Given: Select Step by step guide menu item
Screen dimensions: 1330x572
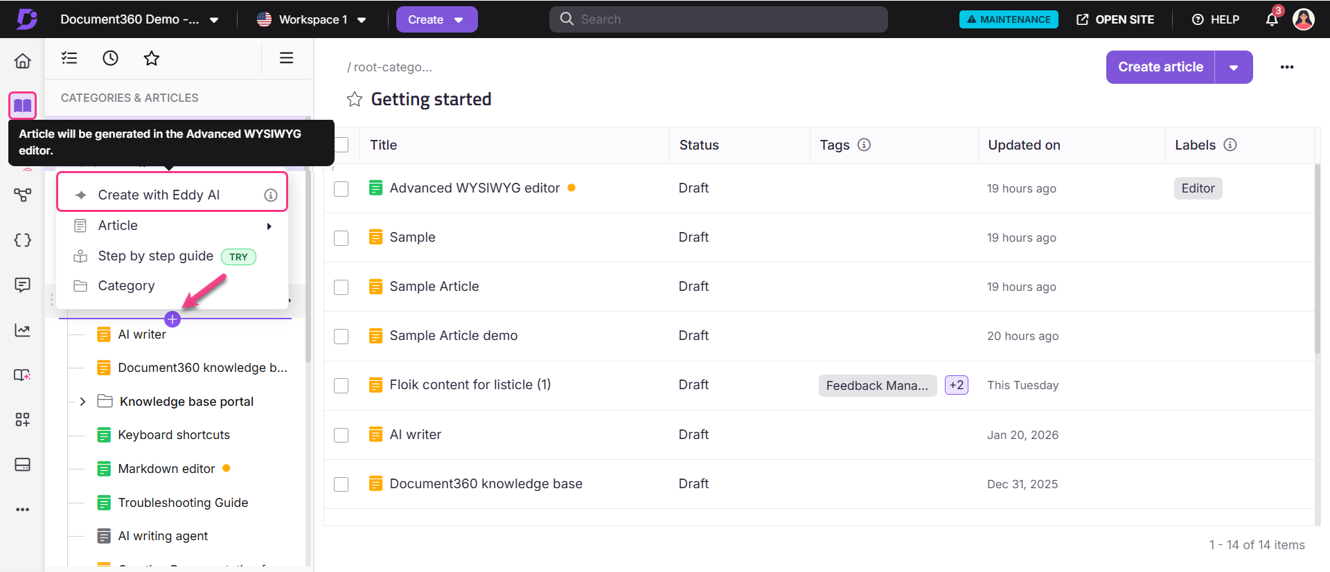Looking at the screenshot, I should pyautogui.click(x=155, y=256).
